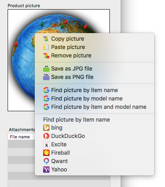Click the Fireball logo icon
The width and height of the screenshot is (165, 187).
click(46, 153)
